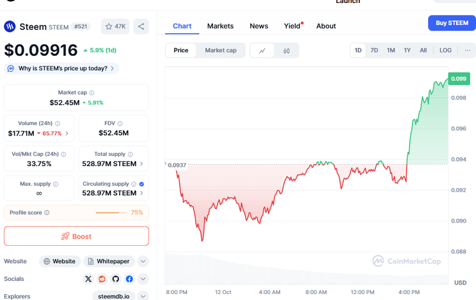This screenshot has width=476, height=300.
Task: Open the GitHub social icon
Action: [115, 279]
